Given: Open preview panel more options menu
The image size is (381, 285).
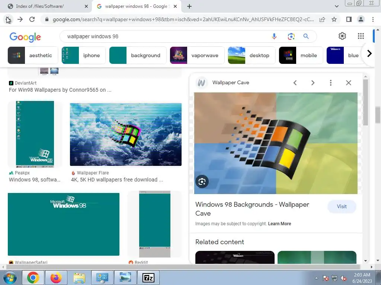Looking at the screenshot, I should (330, 83).
